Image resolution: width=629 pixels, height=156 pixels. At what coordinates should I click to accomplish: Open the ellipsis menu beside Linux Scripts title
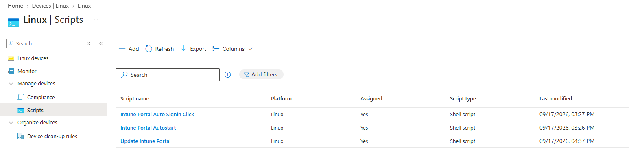(x=96, y=19)
